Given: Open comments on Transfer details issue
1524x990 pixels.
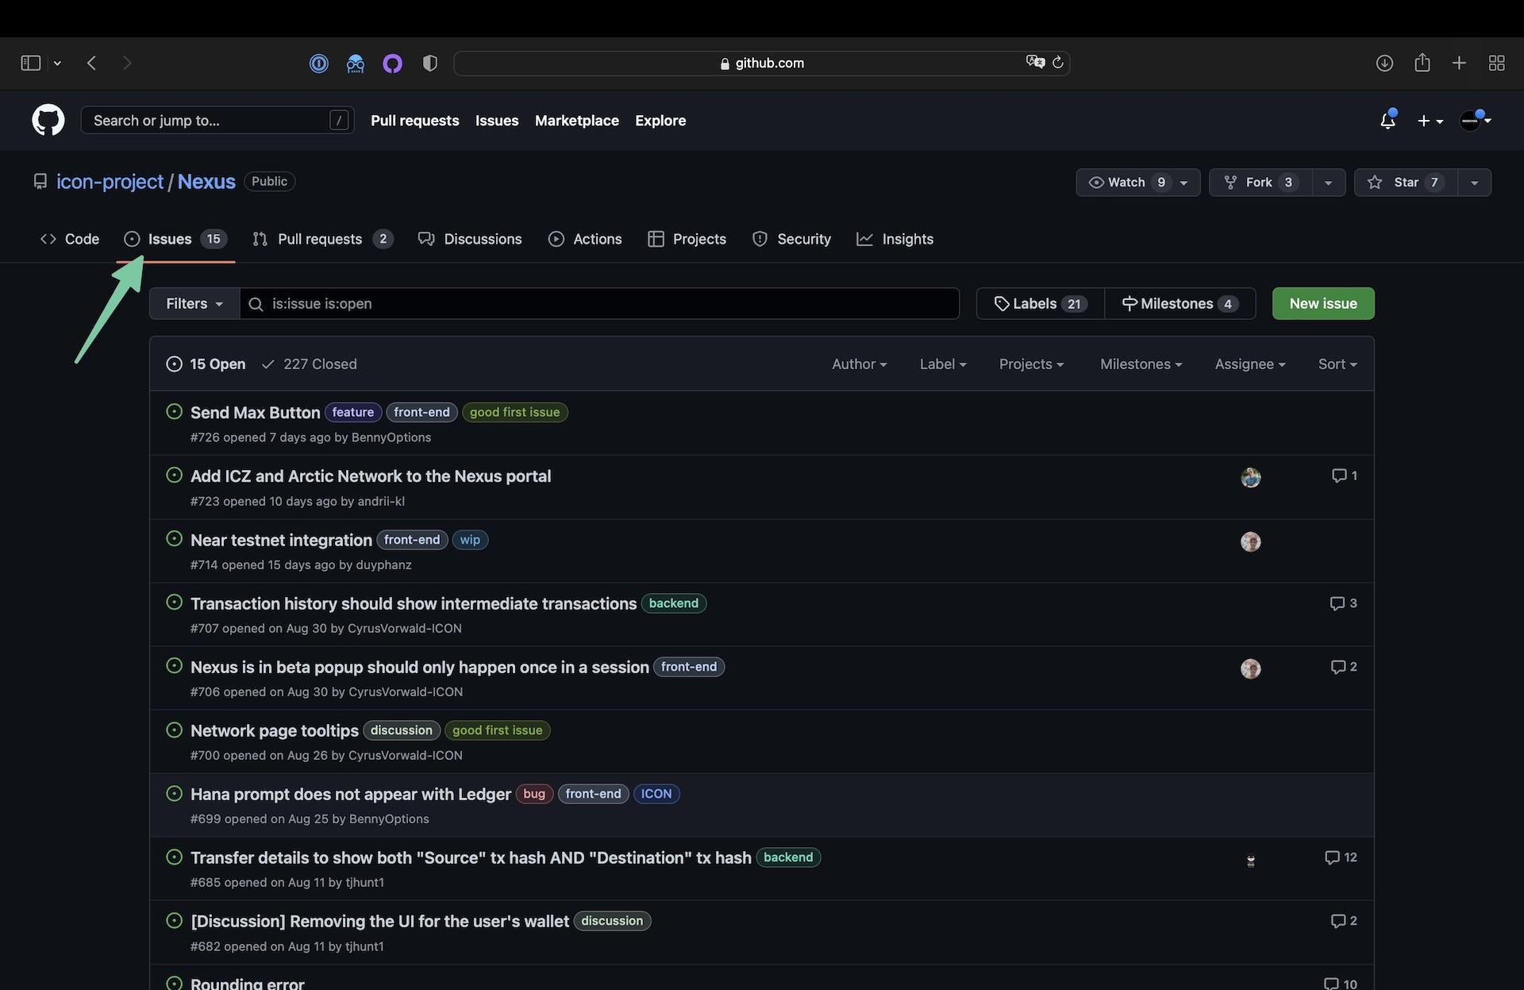Looking at the screenshot, I should 1341,857.
